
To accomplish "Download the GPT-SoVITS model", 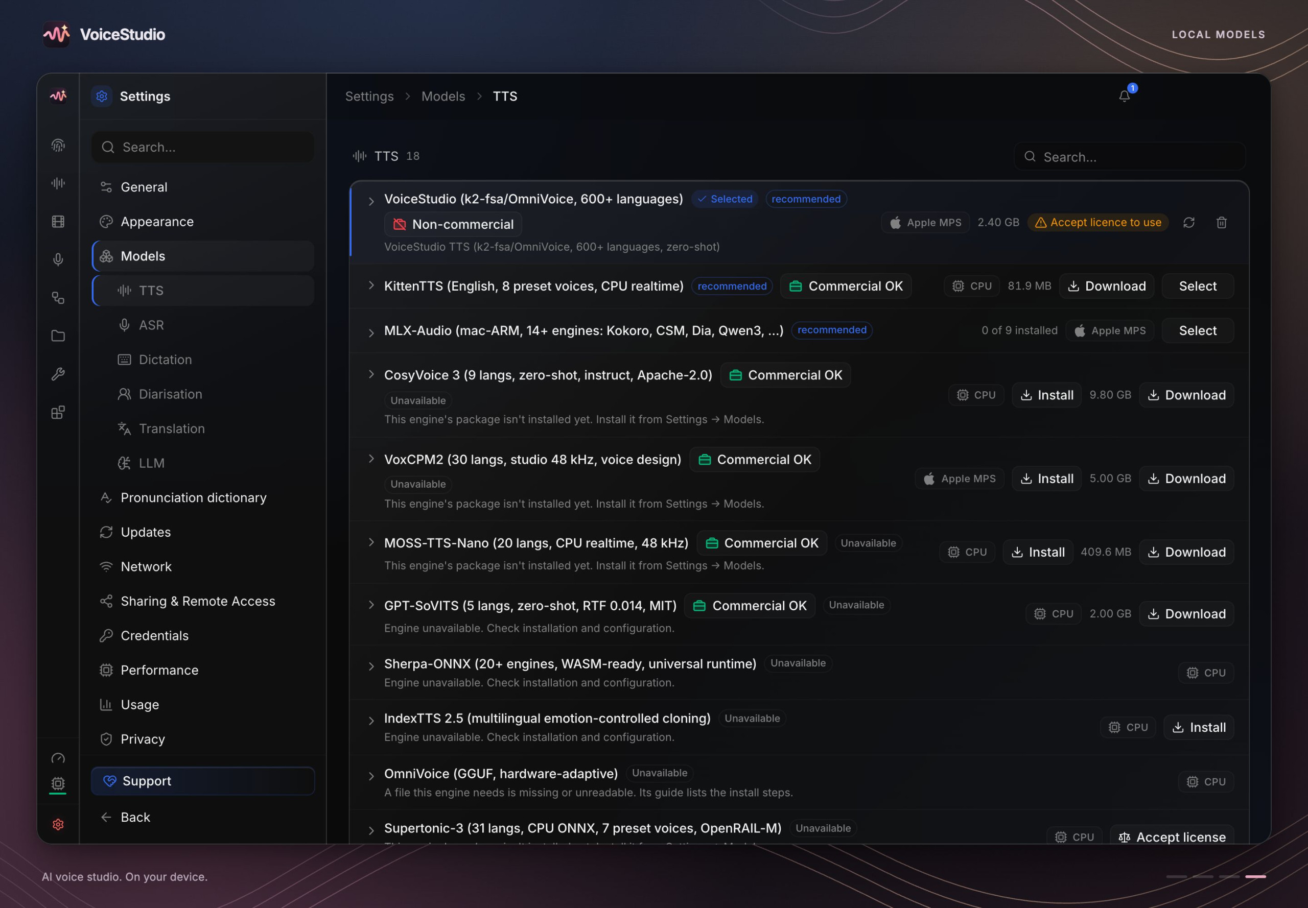I will tap(1186, 614).
